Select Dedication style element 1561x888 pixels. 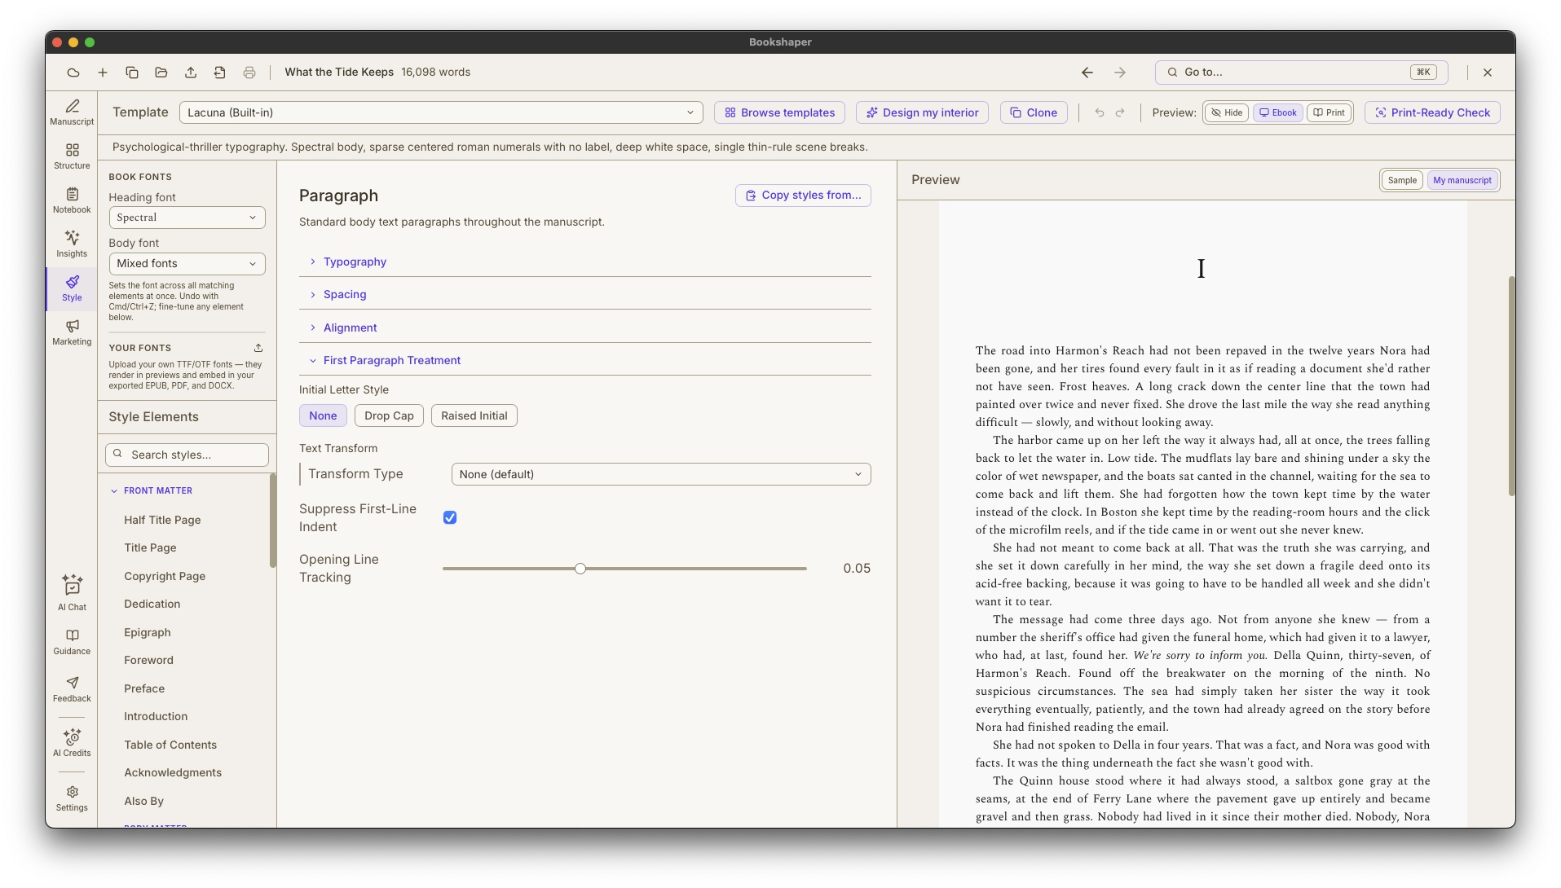coord(152,604)
